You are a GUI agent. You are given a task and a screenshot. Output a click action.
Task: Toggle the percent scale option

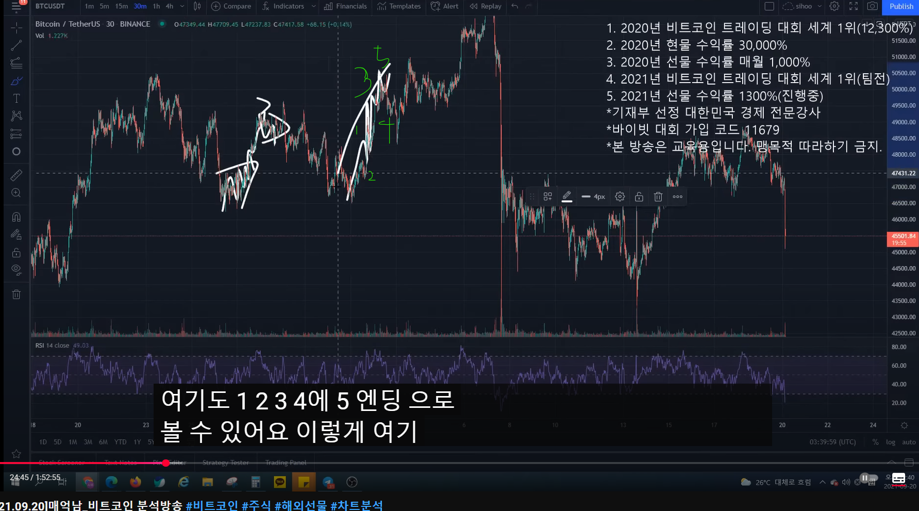875,442
